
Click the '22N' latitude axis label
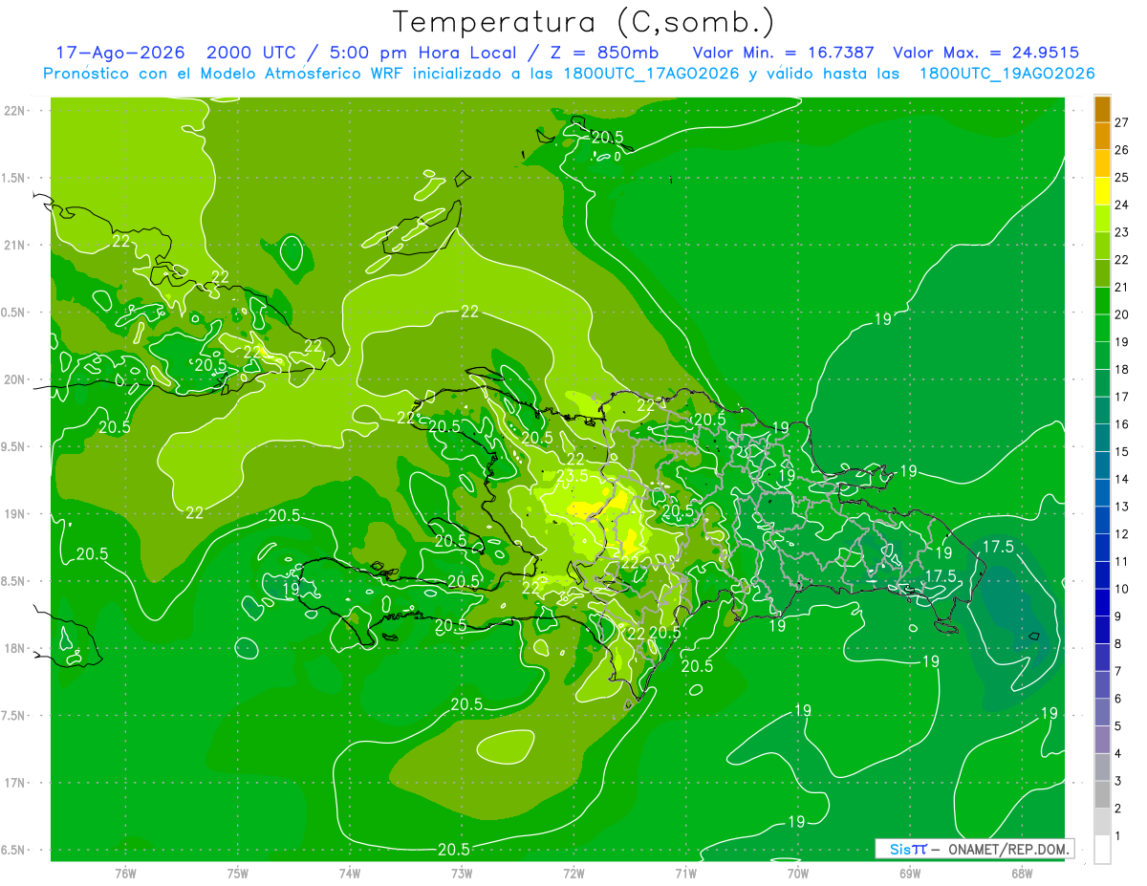14,111
